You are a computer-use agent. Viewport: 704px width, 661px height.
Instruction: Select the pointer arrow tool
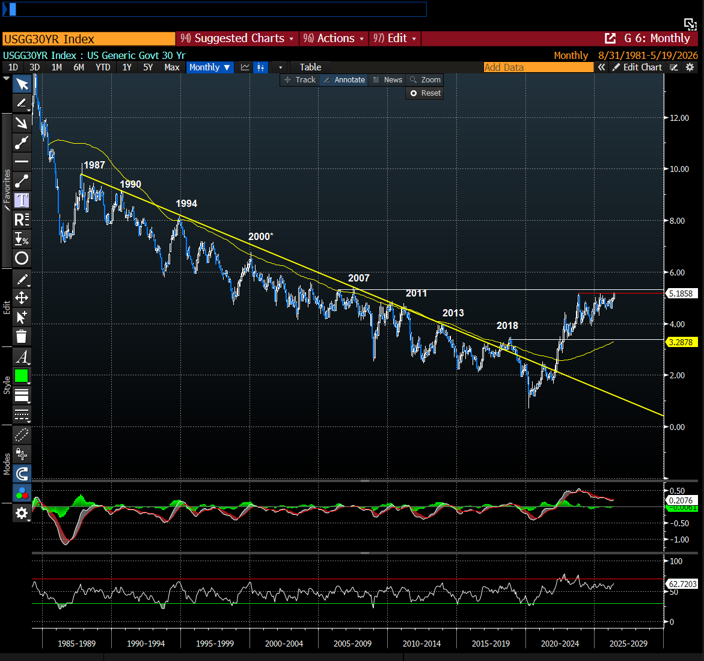click(x=22, y=84)
